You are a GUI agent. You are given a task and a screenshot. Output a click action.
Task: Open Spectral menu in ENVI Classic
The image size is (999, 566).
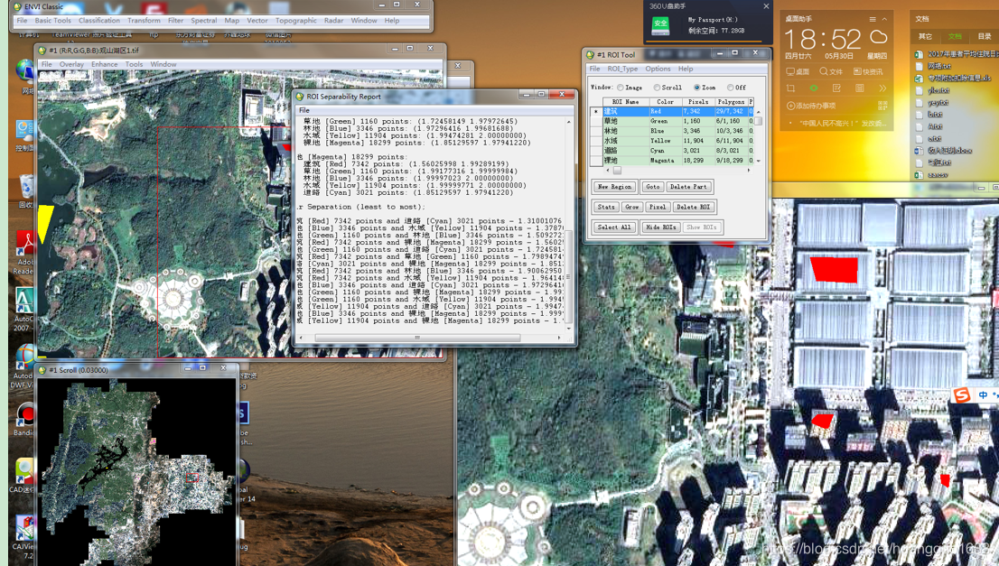point(204,21)
